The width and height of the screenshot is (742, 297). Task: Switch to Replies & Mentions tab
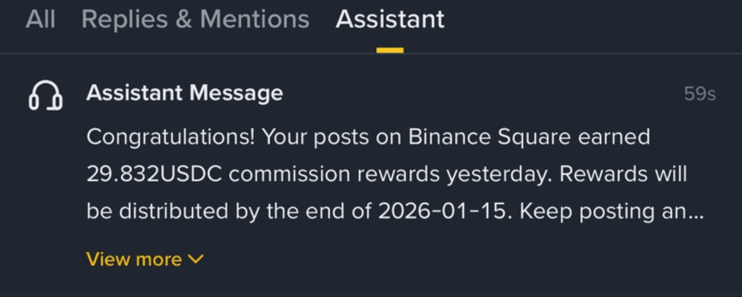click(195, 20)
